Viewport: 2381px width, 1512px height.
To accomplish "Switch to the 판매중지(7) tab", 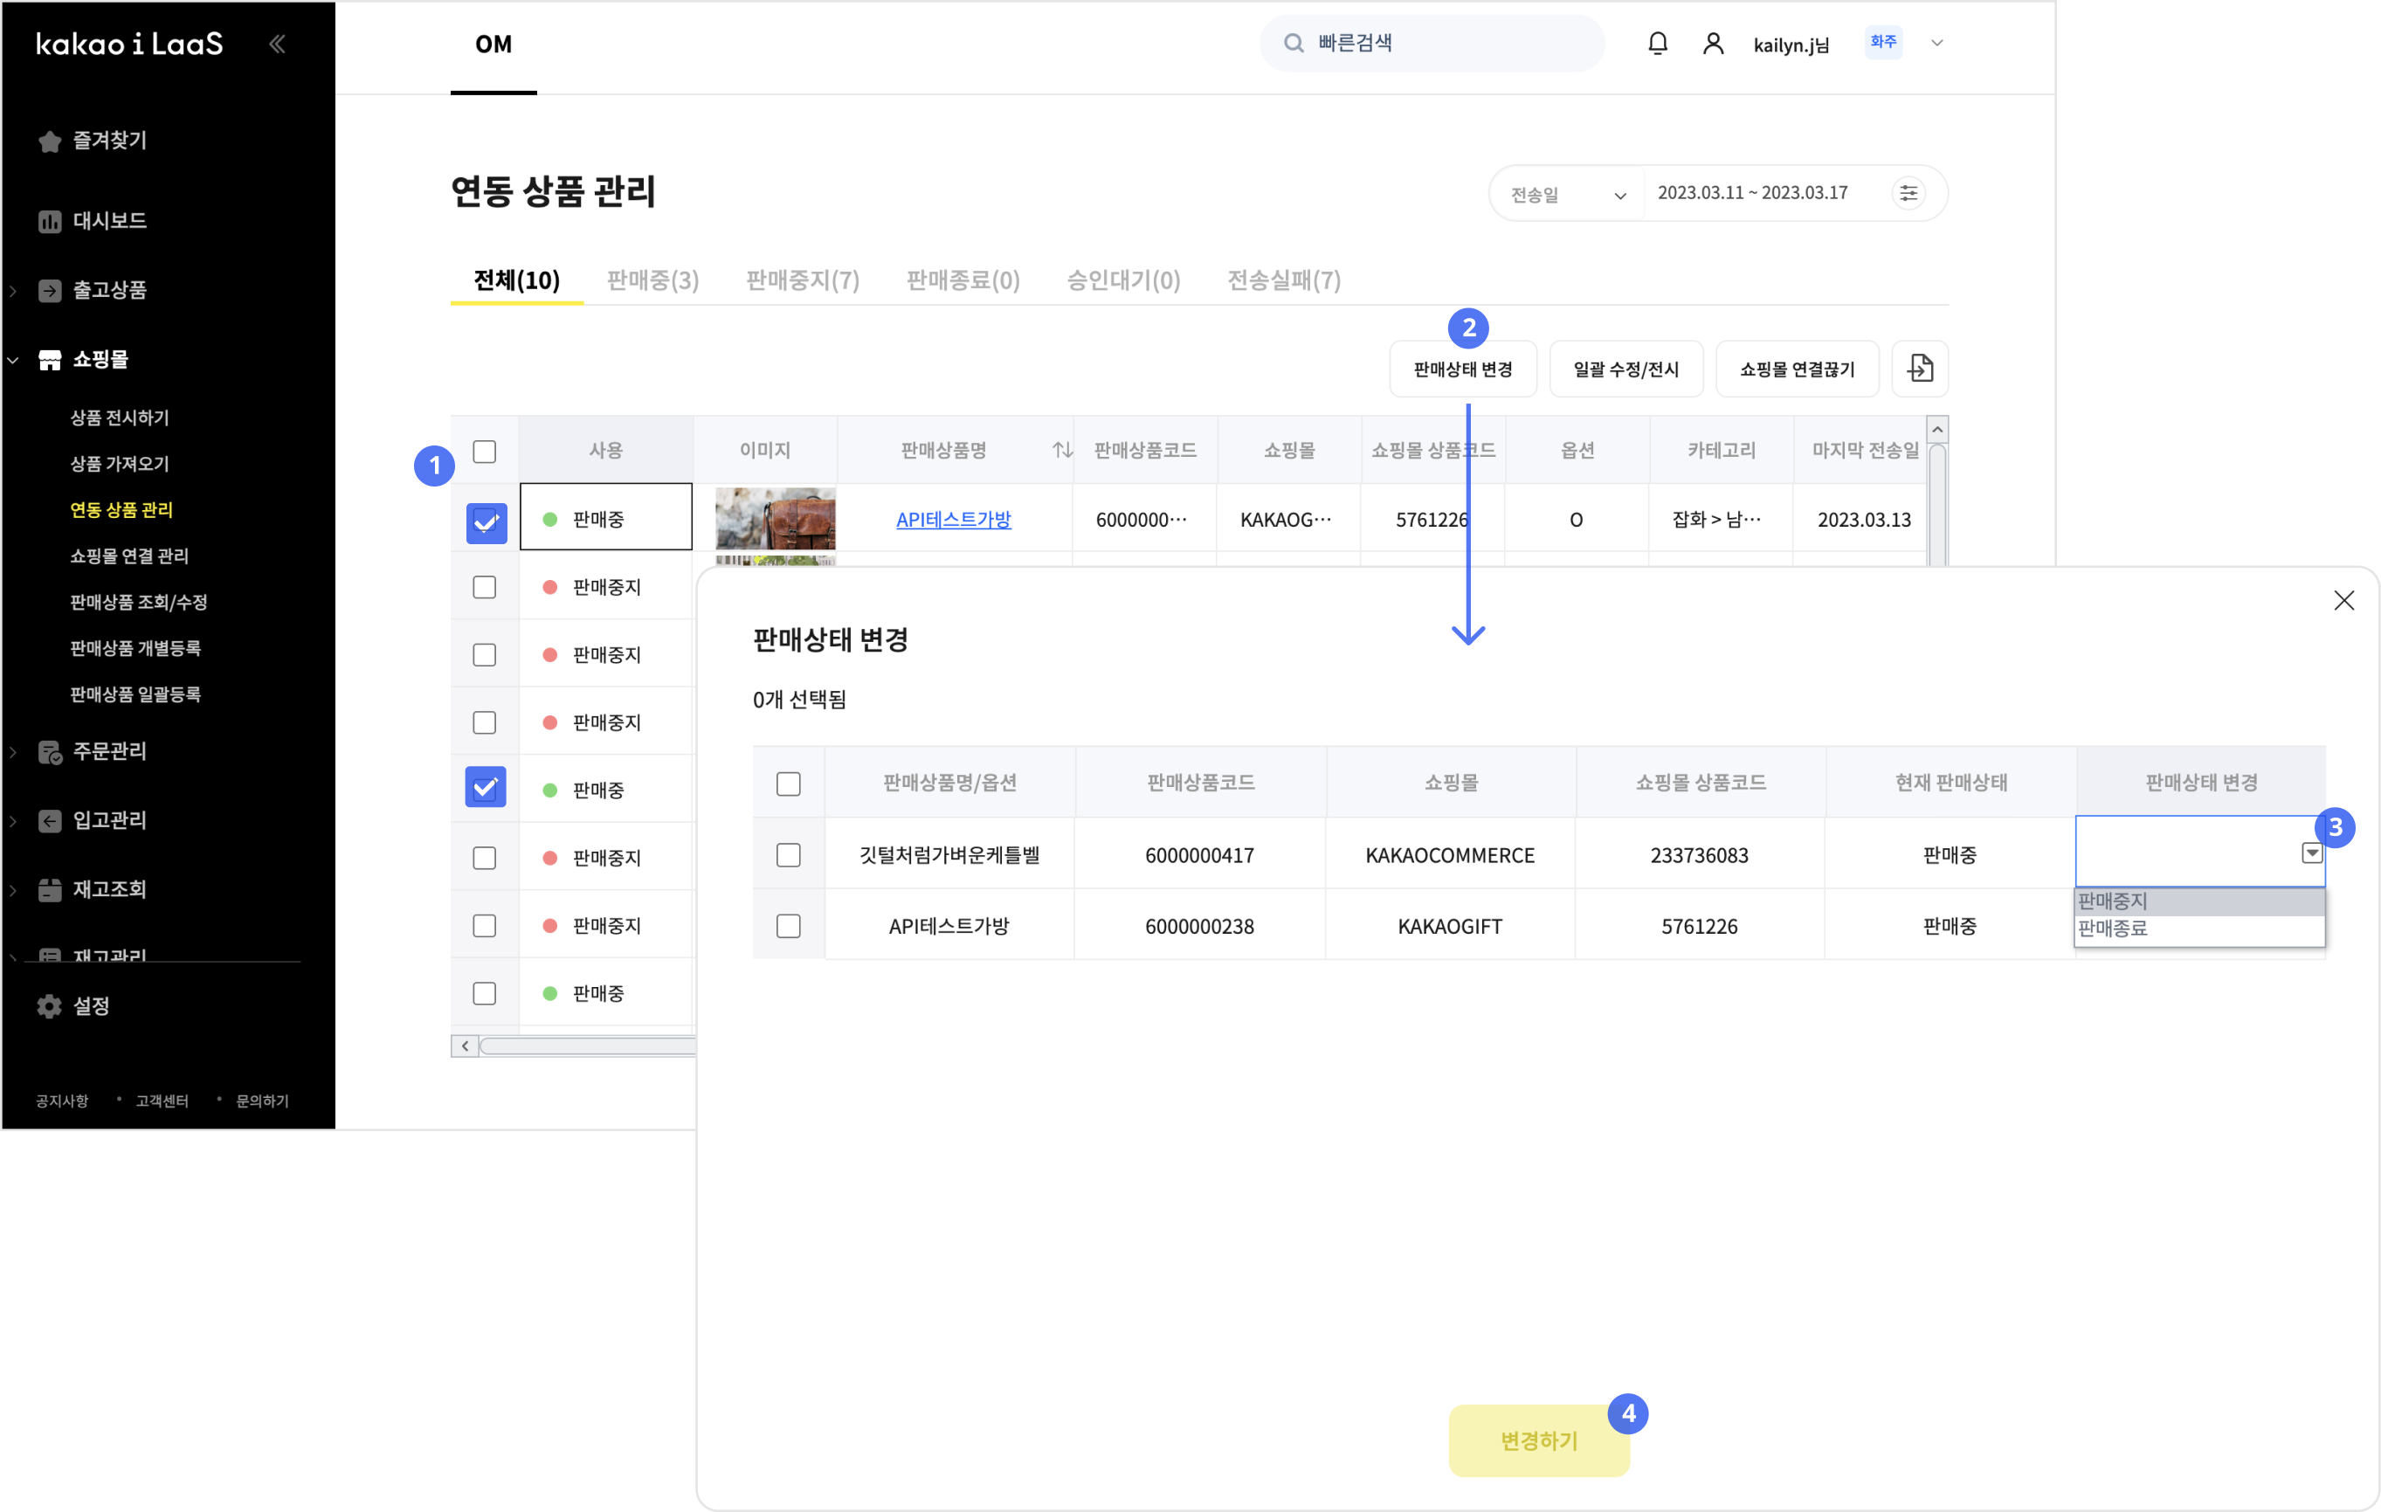I will click(x=802, y=280).
